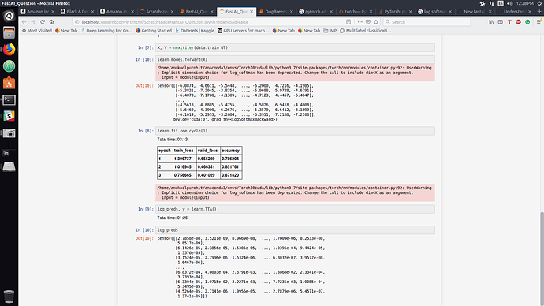Image resolution: width=544 pixels, height=306 pixels.
Task: Open the Firefox hamburger menu
Action: coord(538,22)
